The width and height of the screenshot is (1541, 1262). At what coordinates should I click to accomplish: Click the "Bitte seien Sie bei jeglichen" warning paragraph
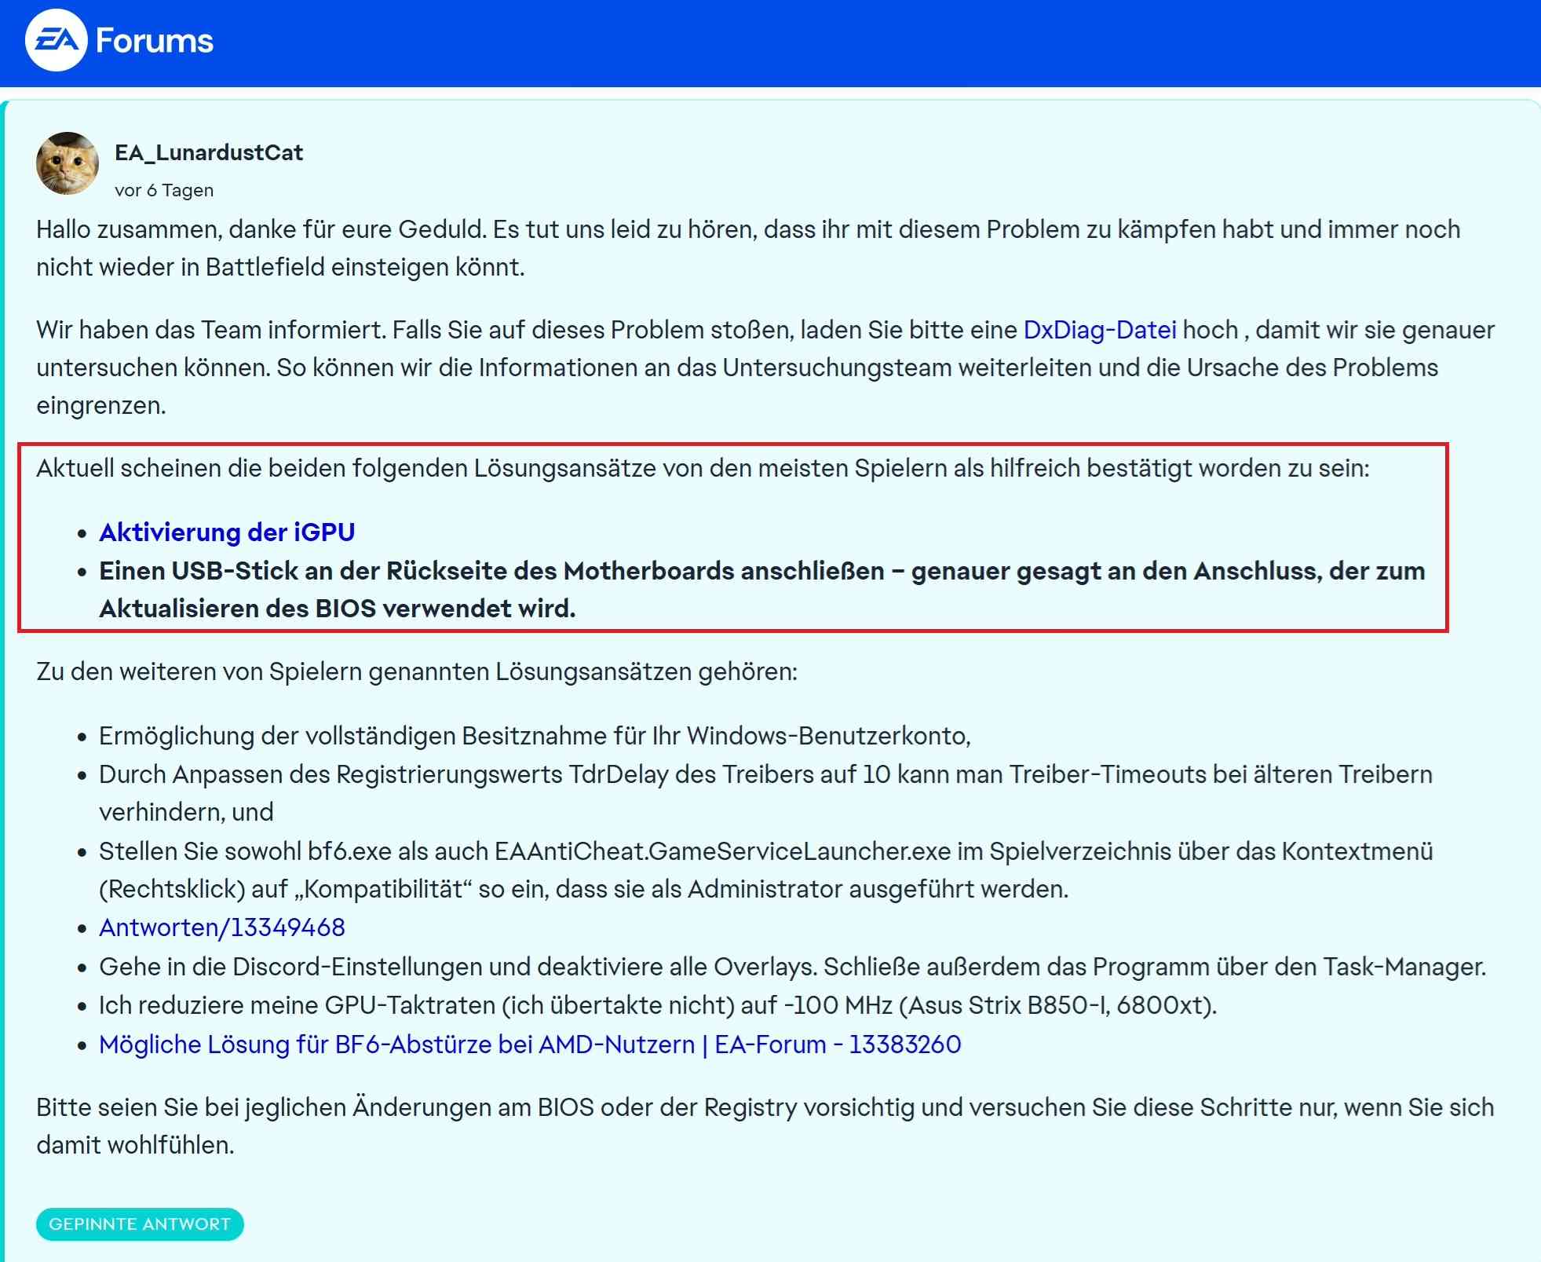765,1126
